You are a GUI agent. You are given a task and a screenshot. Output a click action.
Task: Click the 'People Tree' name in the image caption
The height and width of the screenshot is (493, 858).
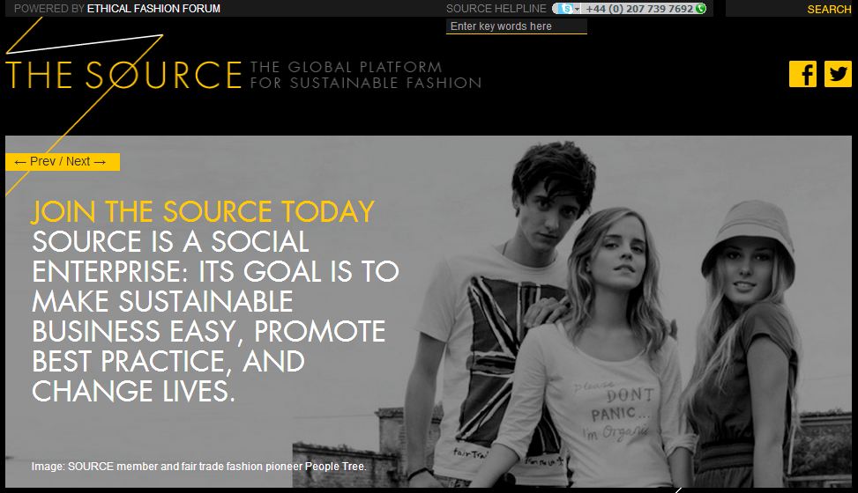click(334, 467)
